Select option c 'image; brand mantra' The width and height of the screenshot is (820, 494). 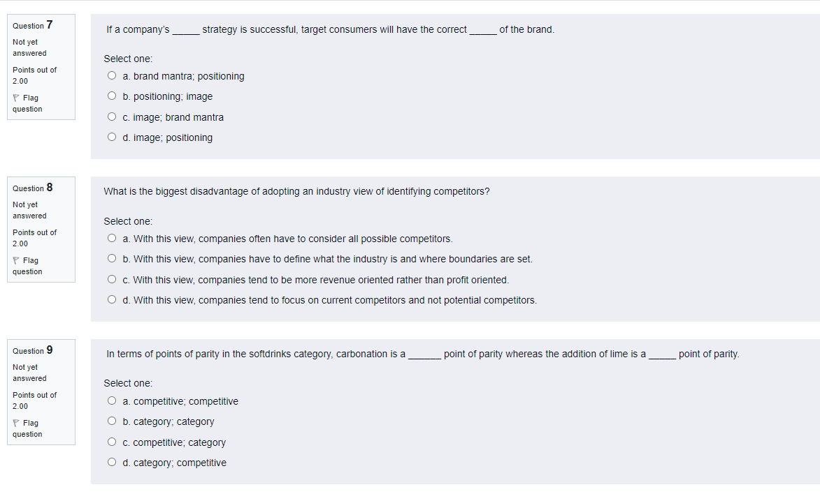112,117
